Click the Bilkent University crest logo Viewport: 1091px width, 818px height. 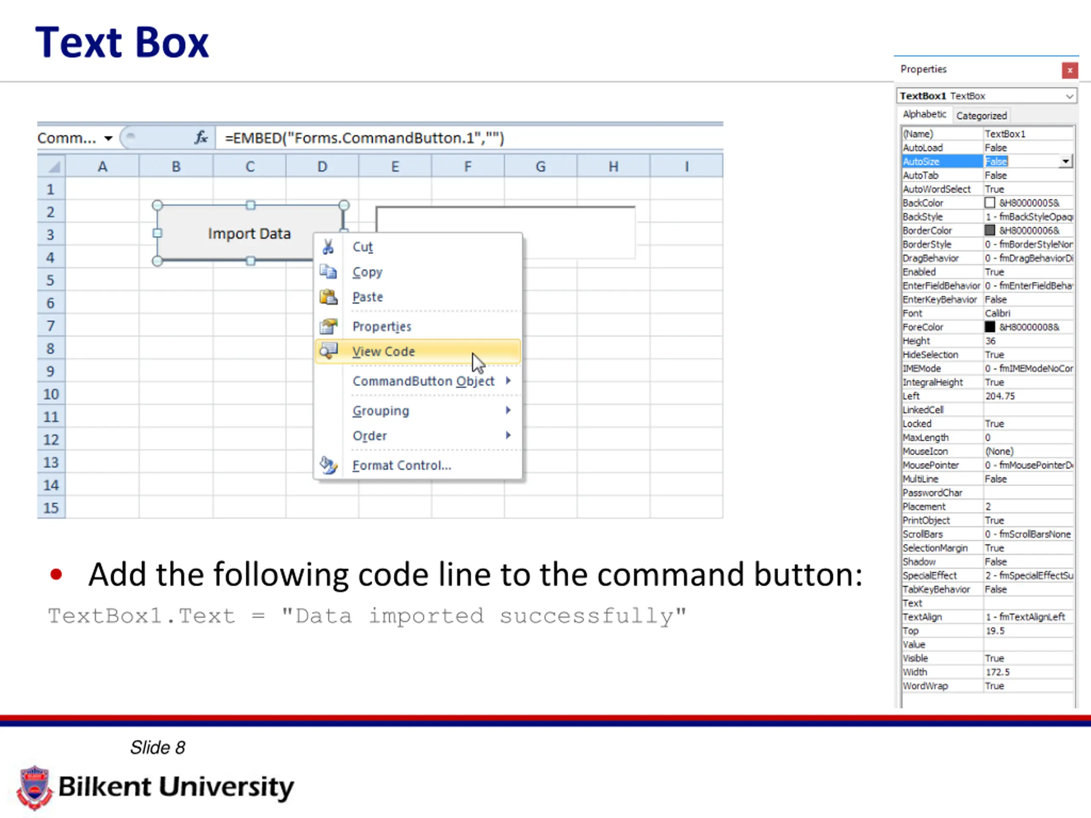coord(34,787)
